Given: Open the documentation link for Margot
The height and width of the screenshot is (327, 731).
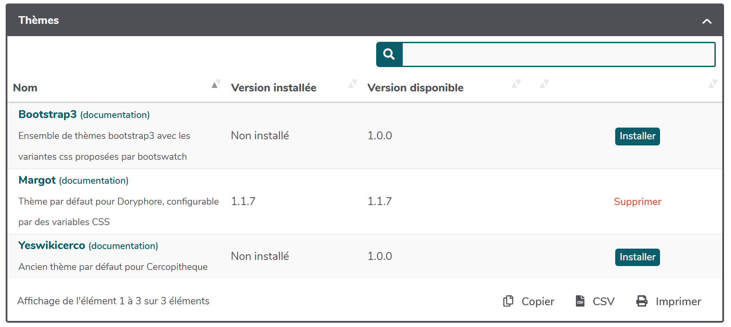Looking at the screenshot, I should (x=94, y=181).
